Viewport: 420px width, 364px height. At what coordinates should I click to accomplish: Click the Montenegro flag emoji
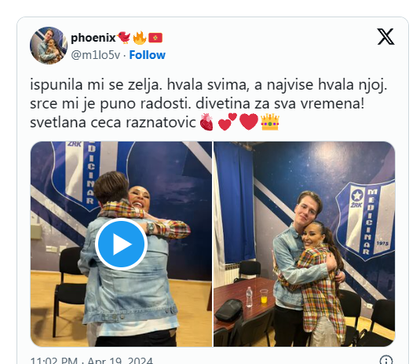pos(155,38)
